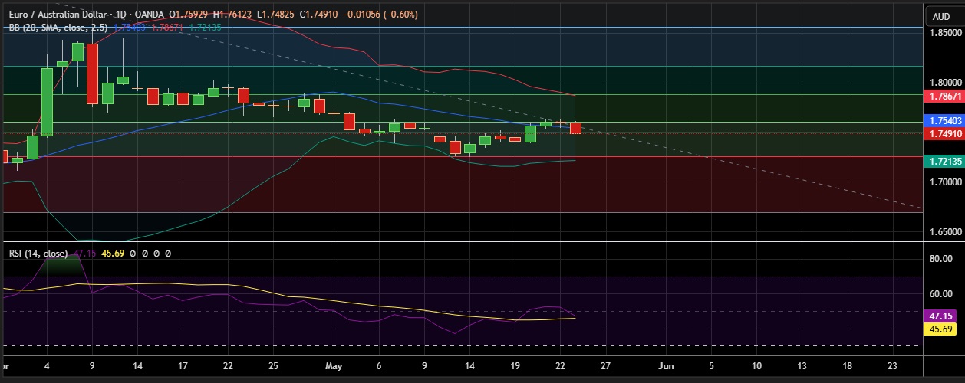This screenshot has height=383, width=965.
Task: Click the O1.75929 open value in legend
Action: (189, 15)
